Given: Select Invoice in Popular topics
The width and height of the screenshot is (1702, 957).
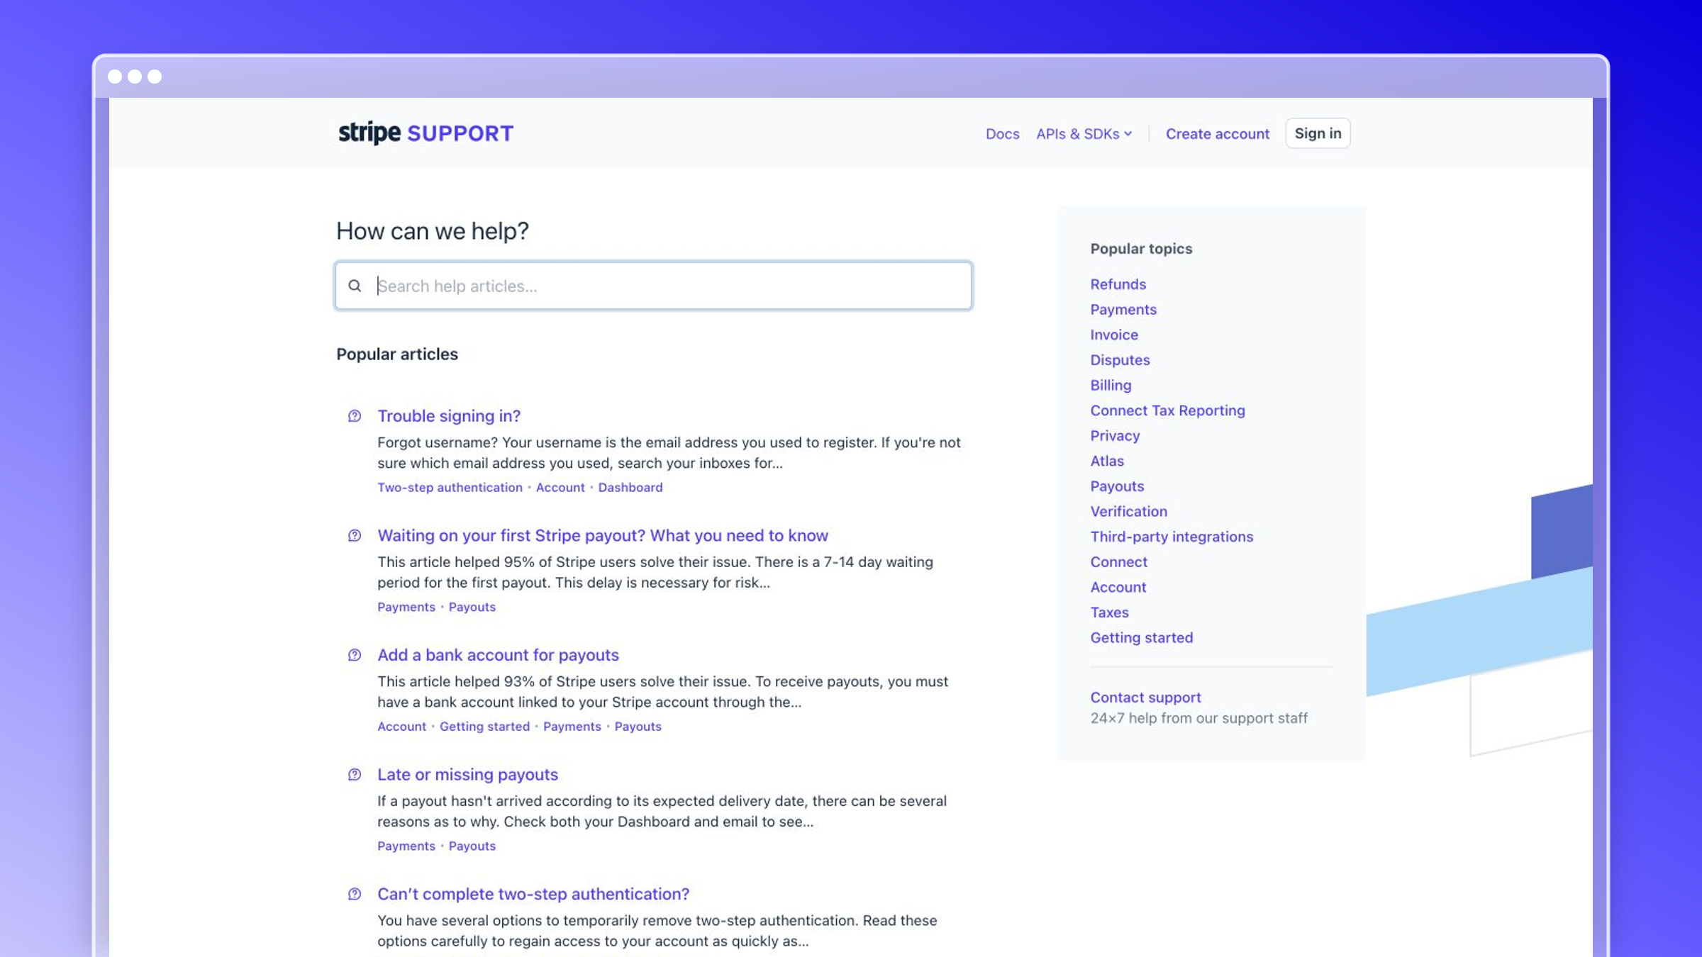Looking at the screenshot, I should pyautogui.click(x=1114, y=335).
